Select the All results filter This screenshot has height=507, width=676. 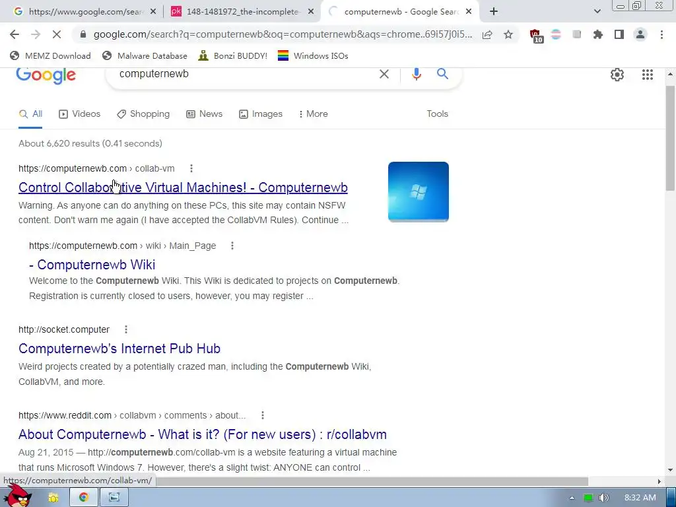(x=30, y=114)
